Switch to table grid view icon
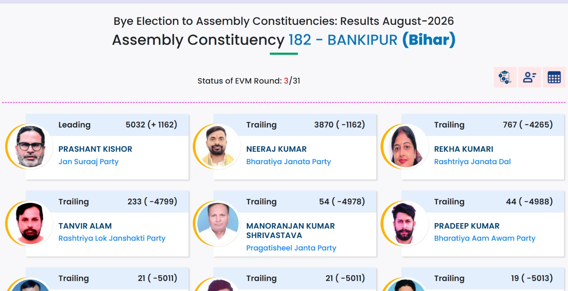568x291 pixels. [554, 77]
